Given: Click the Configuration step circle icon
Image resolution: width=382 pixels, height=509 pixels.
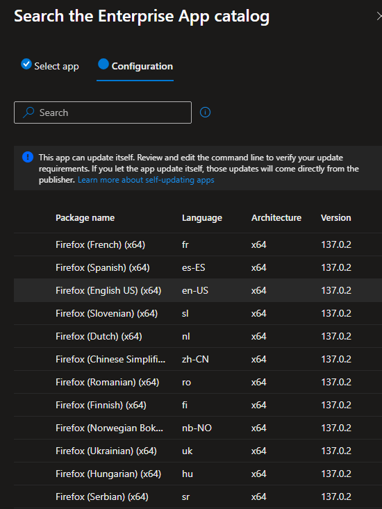Looking at the screenshot, I should (x=103, y=64).
